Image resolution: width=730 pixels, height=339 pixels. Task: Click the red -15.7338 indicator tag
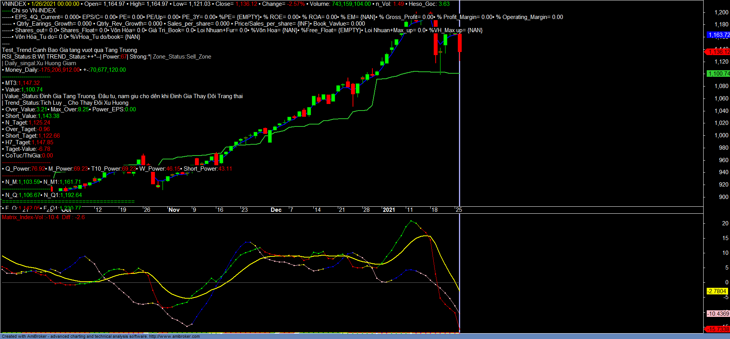point(718,329)
